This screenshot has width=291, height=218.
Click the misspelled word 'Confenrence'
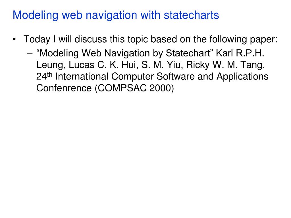[x=64, y=88]
